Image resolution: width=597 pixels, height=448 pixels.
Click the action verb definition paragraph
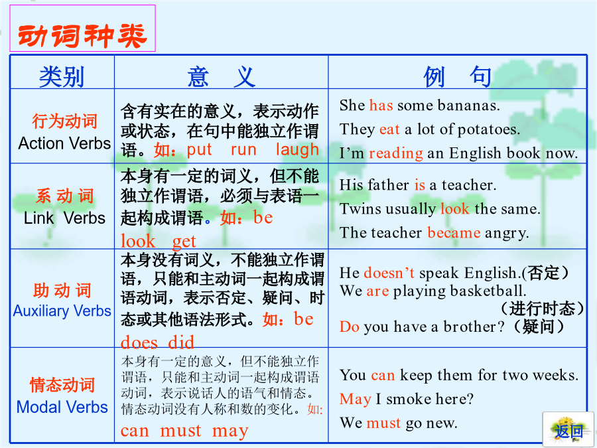pyautogui.click(x=220, y=131)
